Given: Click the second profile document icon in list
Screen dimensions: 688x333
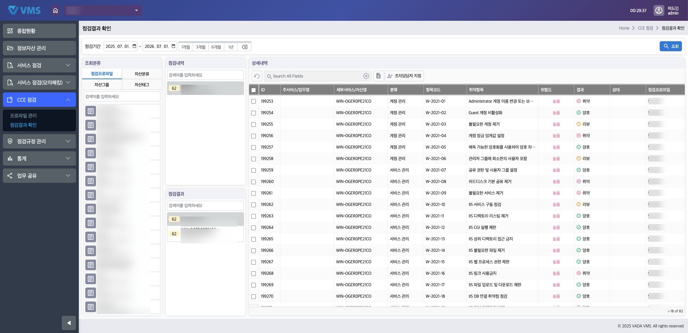Looking at the screenshot, I should [91, 125].
